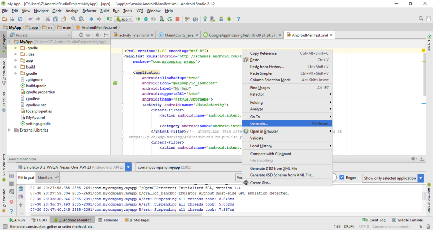This screenshot has width=433, height=230.
Task: Choose Copy Reference from context menu
Action: [x=287, y=53]
